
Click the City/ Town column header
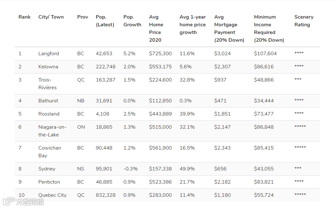(x=51, y=17)
